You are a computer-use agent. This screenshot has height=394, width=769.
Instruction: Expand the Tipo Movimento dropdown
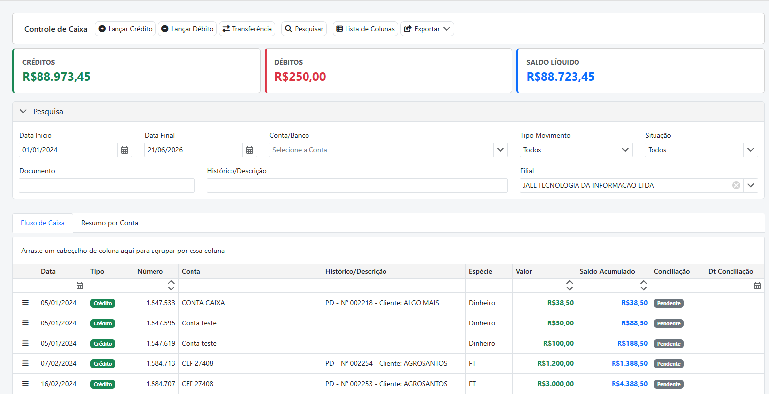(x=625, y=150)
